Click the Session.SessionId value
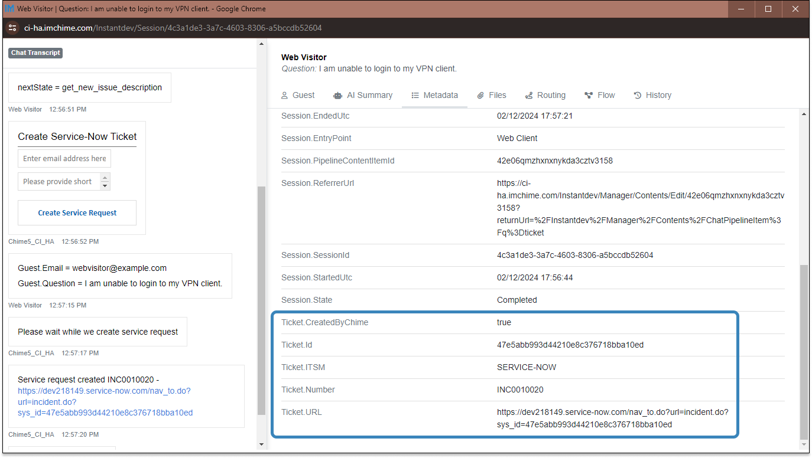 pos(575,255)
